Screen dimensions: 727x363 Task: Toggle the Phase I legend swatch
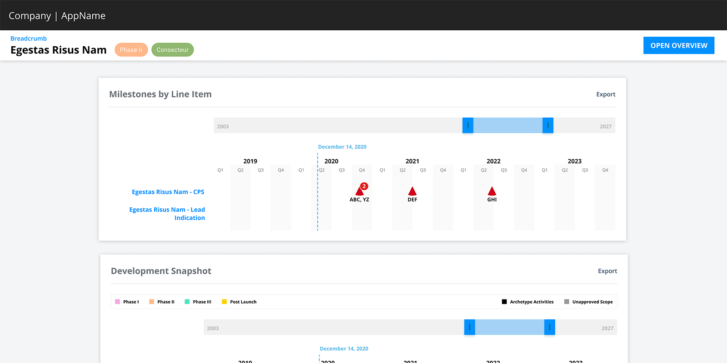[117, 302]
